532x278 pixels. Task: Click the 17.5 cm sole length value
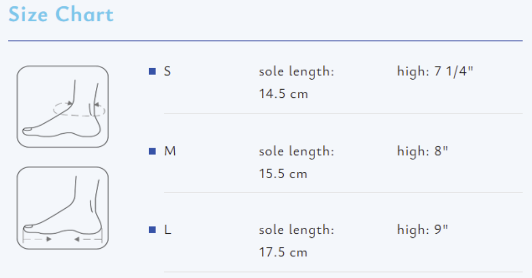pos(283,252)
